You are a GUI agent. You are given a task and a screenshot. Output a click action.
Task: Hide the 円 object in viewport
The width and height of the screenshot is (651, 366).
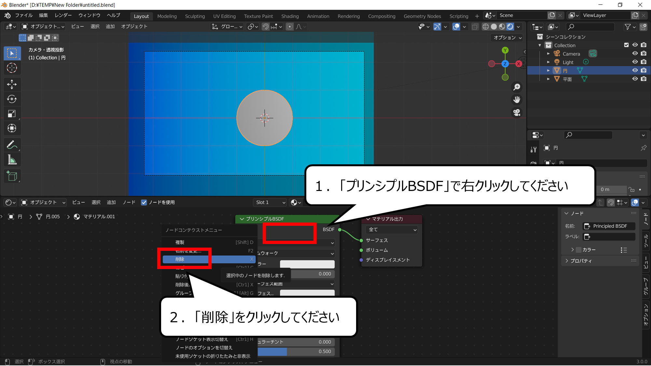click(x=635, y=70)
